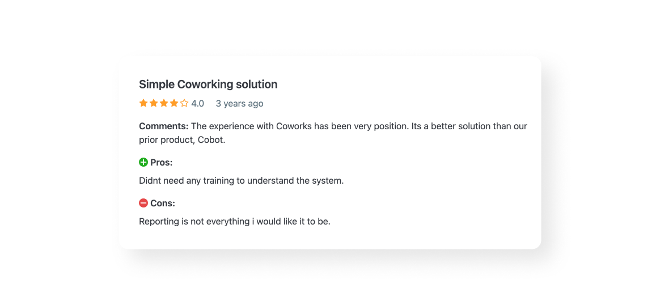Click the Cons heading text
The image size is (660, 305).
click(163, 204)
